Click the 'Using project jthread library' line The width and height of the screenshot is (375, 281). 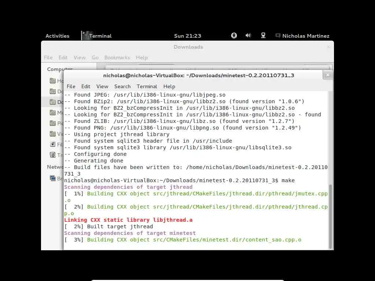coord(117,134)
